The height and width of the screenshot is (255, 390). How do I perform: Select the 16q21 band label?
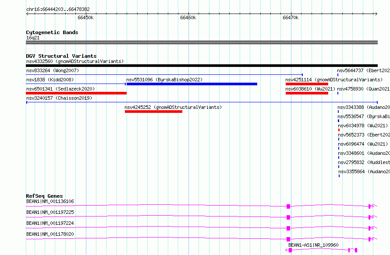pos(33,38)
